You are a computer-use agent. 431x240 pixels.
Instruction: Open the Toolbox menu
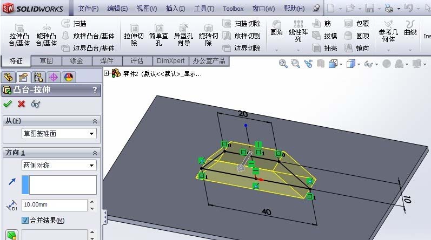pyautogui.click(x=233, y=9)
